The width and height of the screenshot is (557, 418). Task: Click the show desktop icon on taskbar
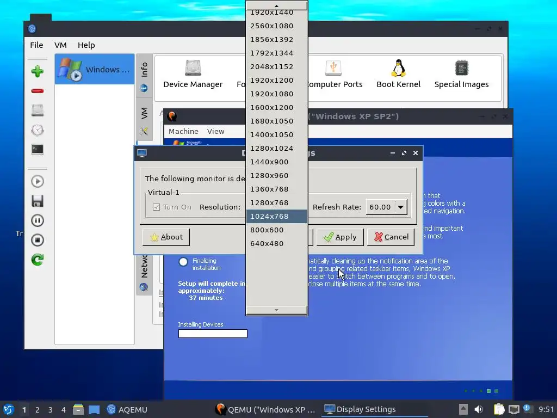94,409
